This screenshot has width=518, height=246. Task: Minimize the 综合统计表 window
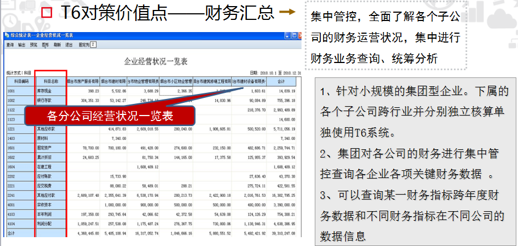click(x=287, y=35)
